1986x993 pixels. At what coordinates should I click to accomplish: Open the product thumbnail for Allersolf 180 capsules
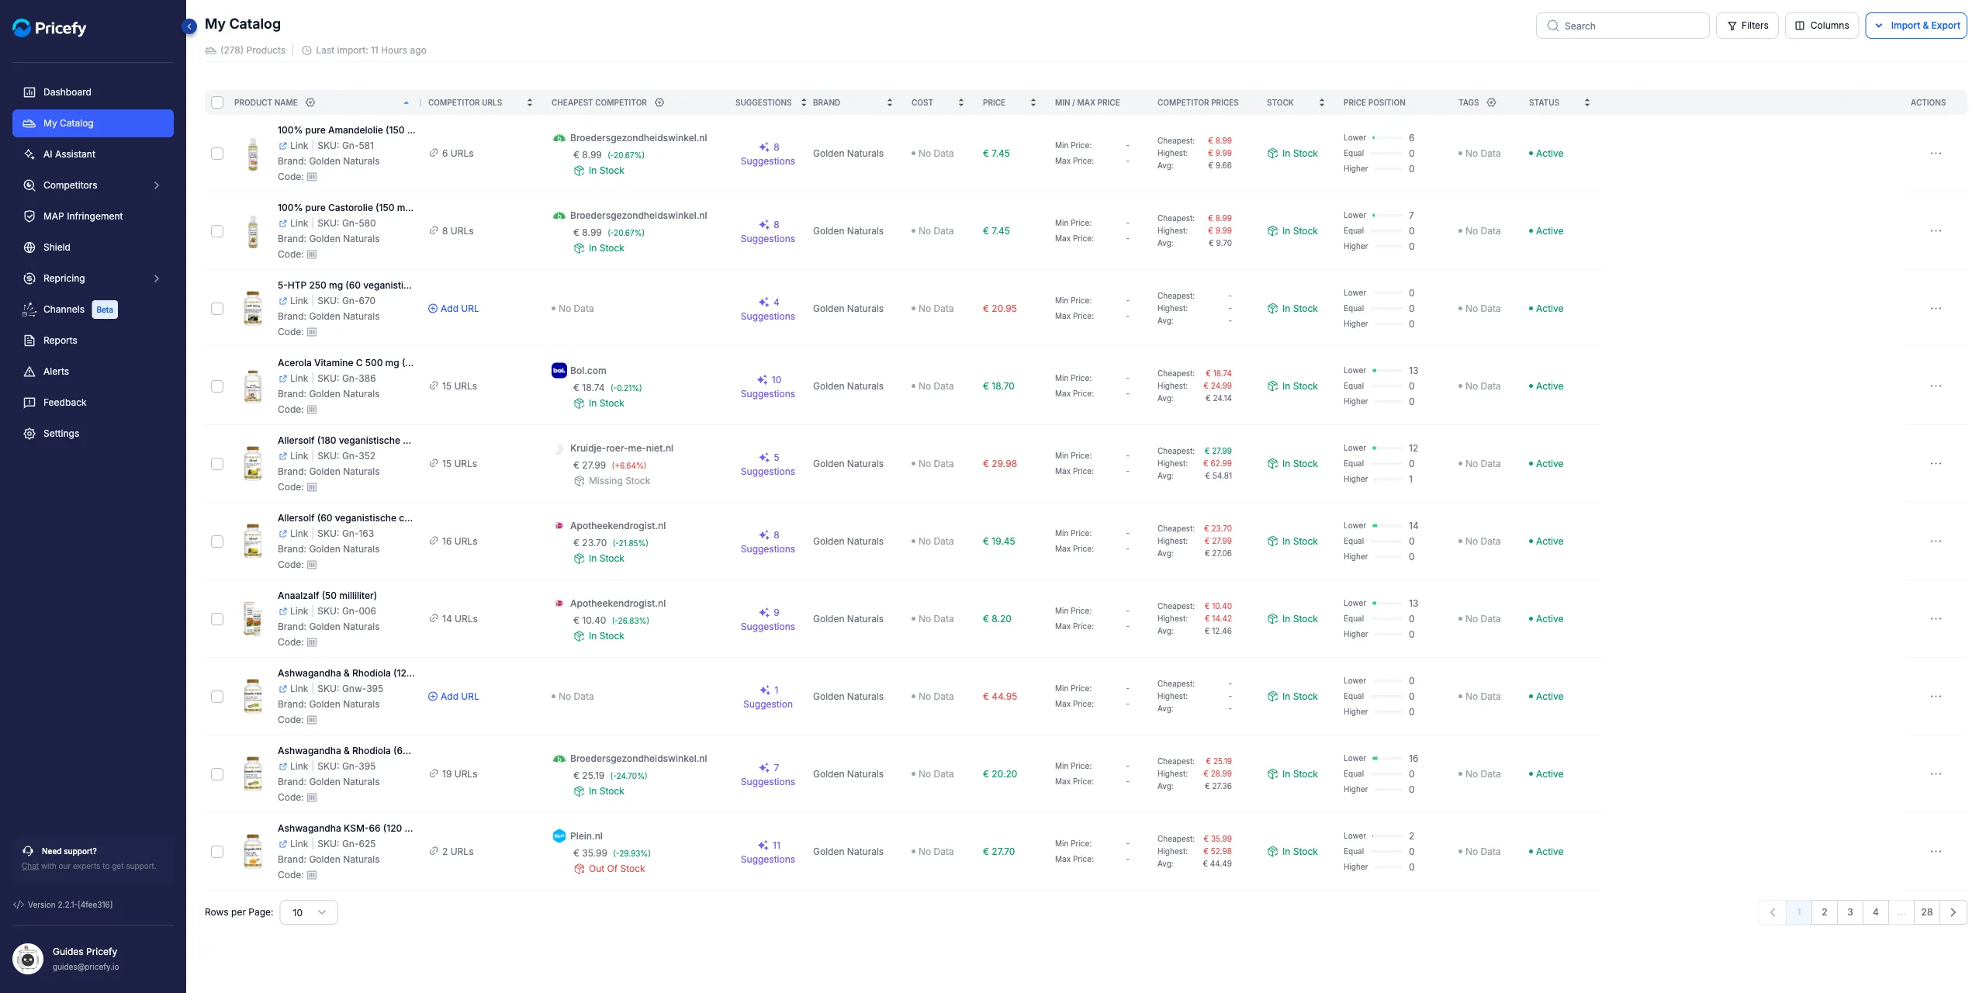tap(253, 464)
